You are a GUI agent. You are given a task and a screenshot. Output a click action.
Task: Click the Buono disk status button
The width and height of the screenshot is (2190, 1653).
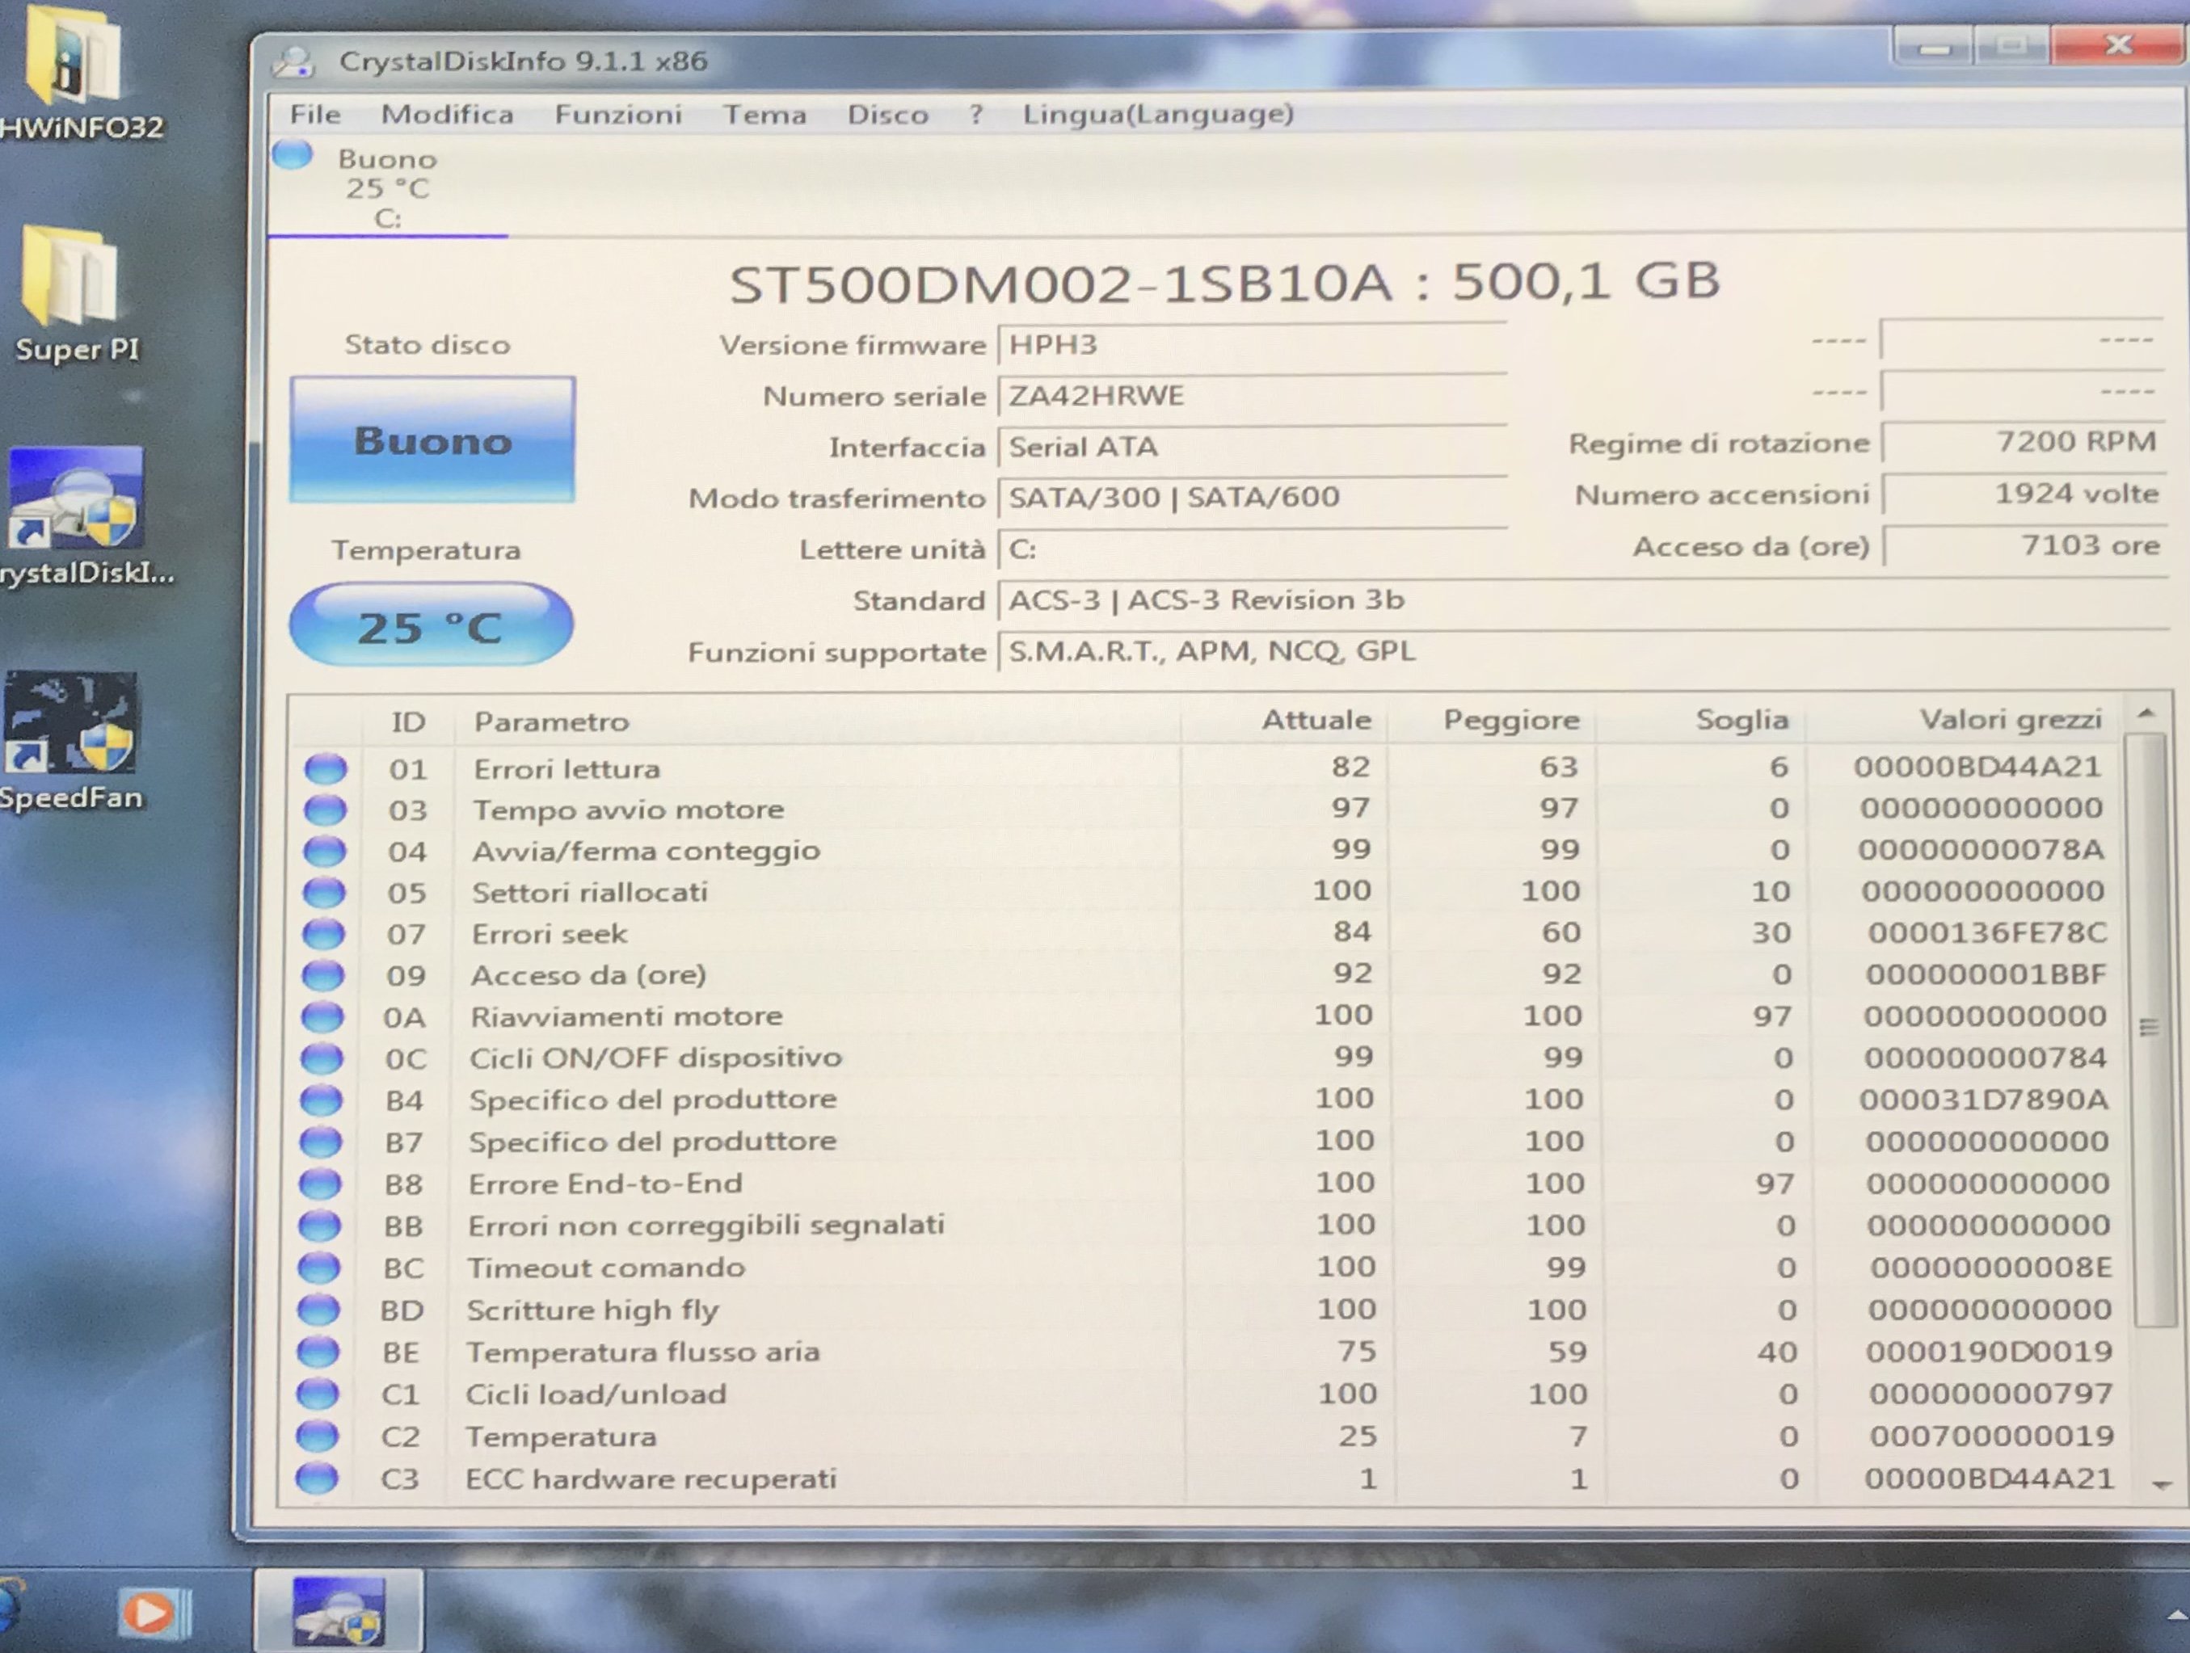coord(432,440)
